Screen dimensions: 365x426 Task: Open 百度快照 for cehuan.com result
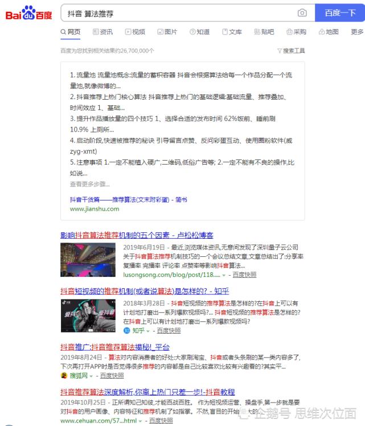click(x=161, y=420)
